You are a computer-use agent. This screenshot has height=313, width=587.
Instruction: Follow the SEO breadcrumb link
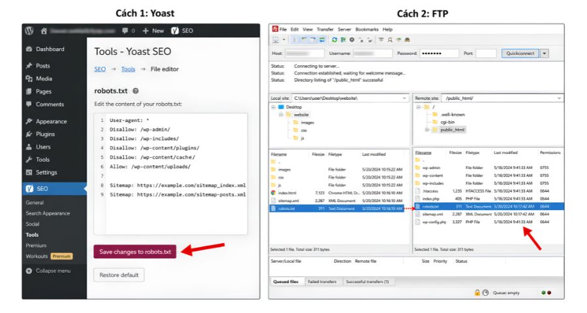point(100,69)
